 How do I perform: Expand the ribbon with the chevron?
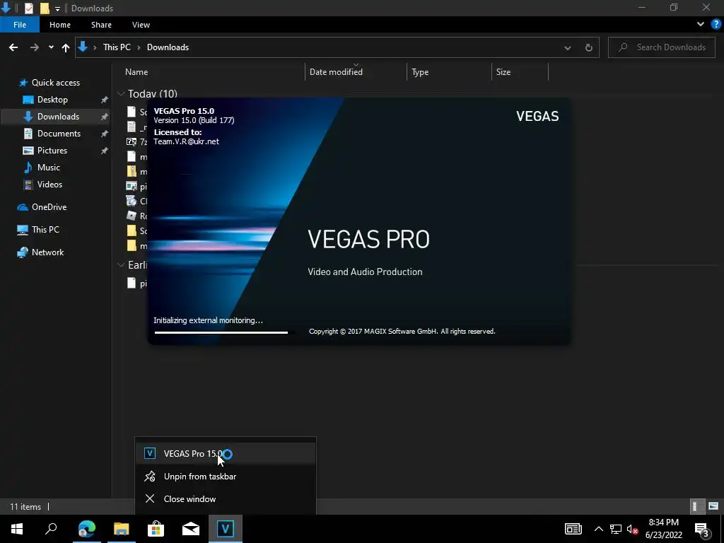pos(701,25)
